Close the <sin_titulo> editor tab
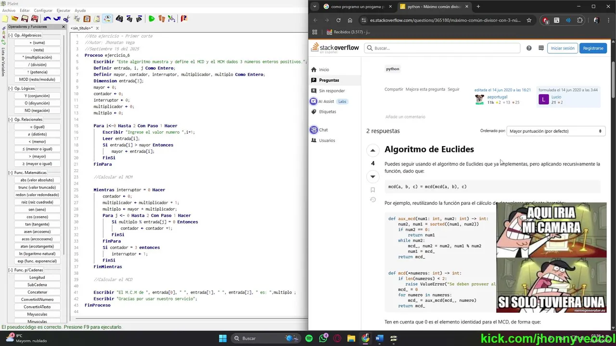Screen dimensions: 616x346 (97, 28)
